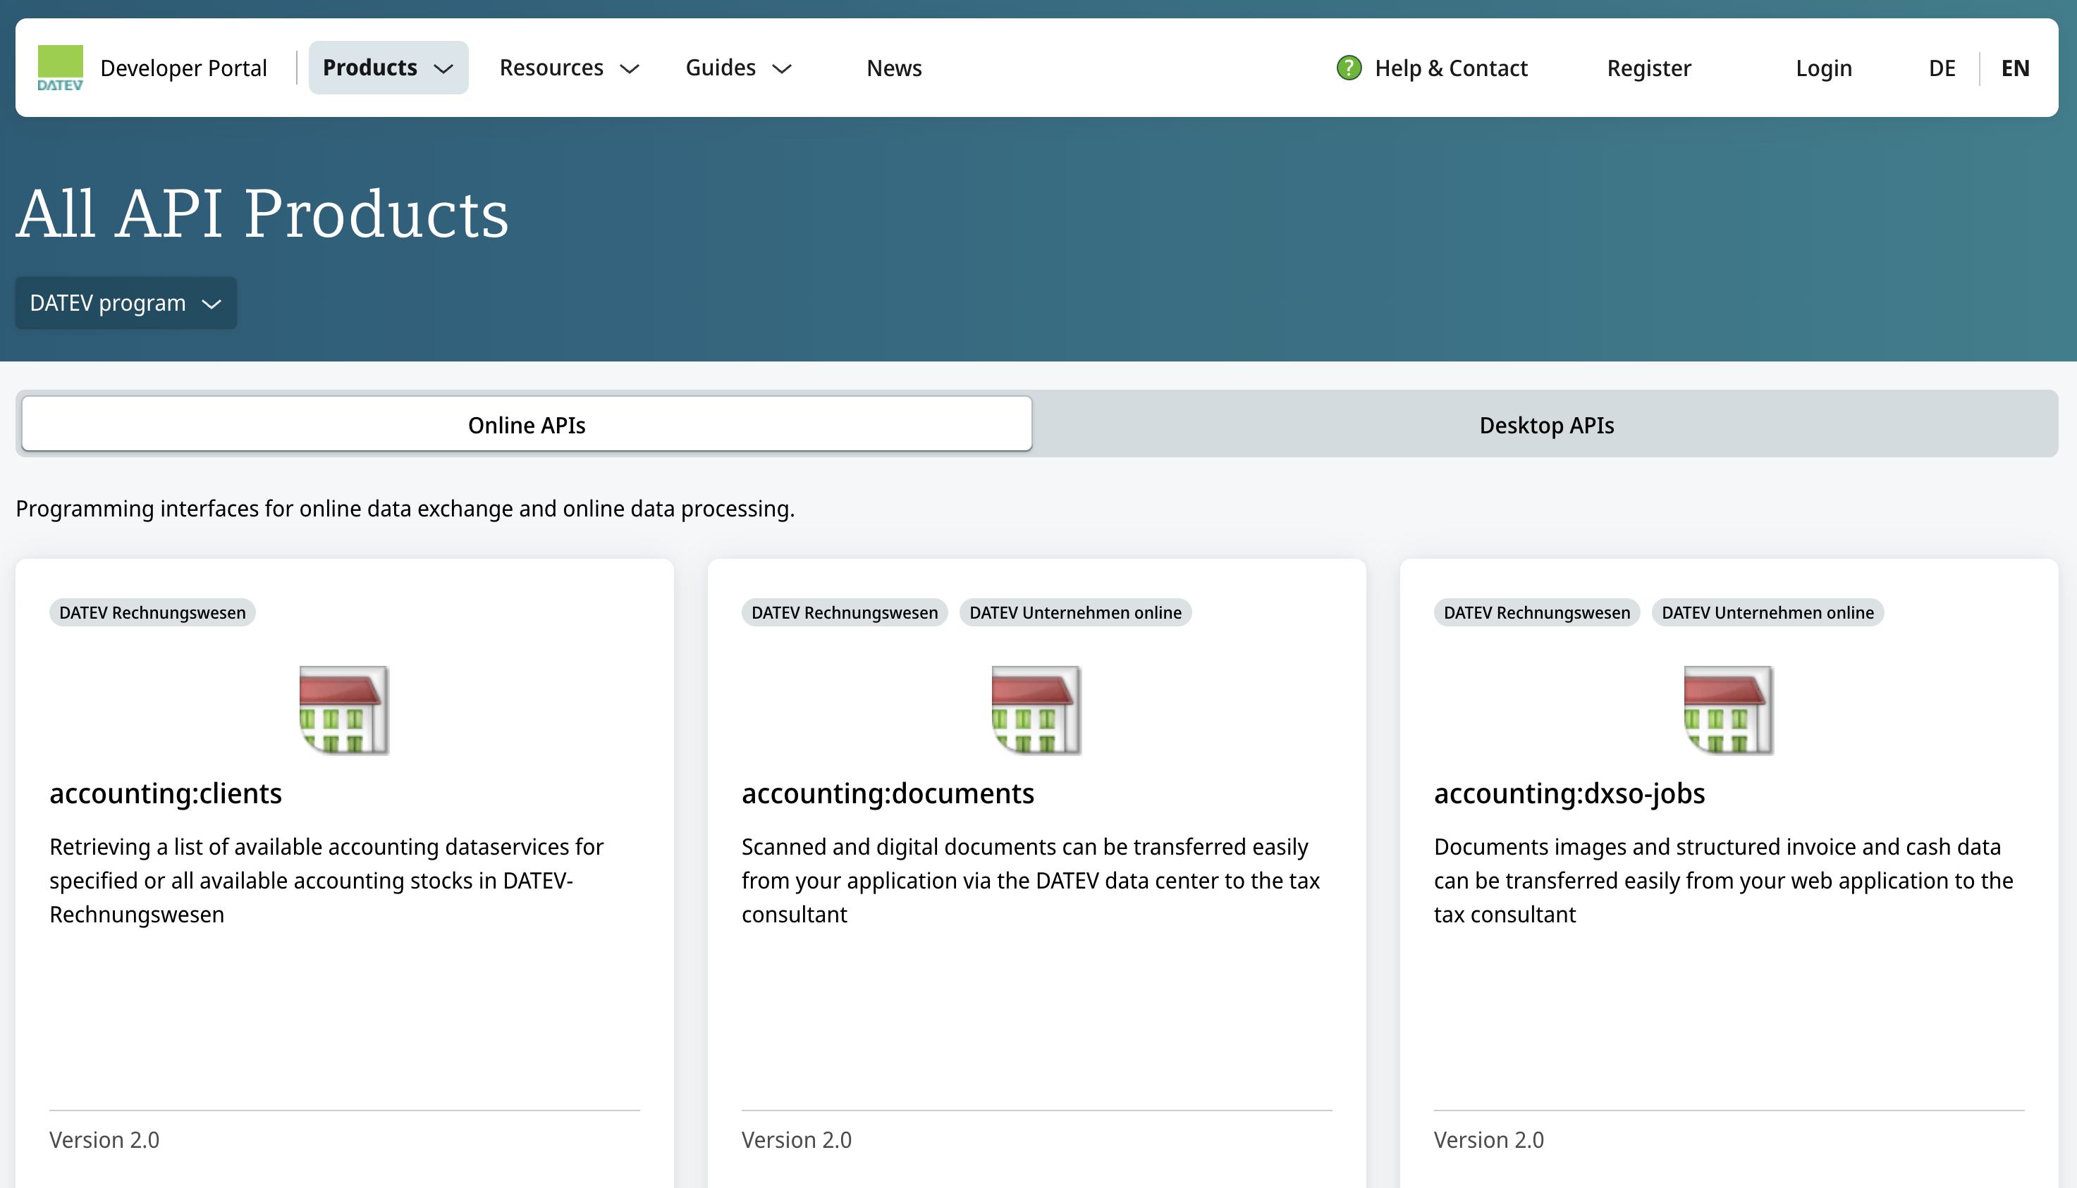Click the Register link
Image resolution: width=2077 pixels, height=1188 pixels.
tap(1649, 68)
